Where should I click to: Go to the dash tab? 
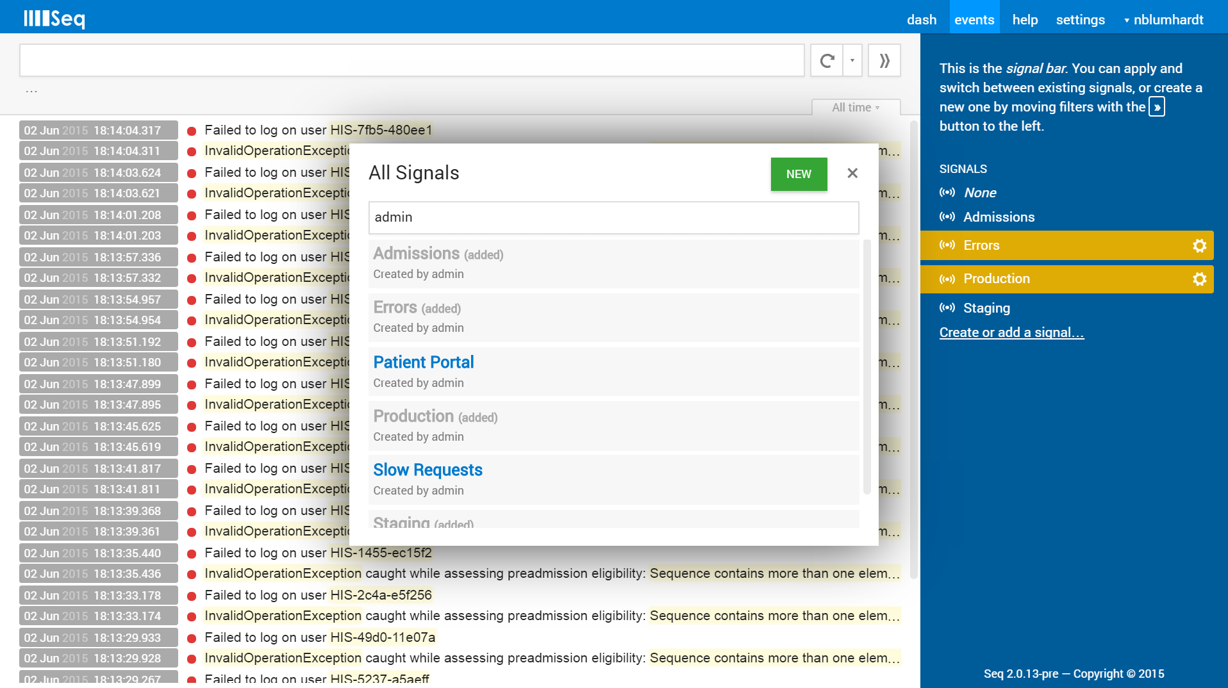[x=922, y=20]
